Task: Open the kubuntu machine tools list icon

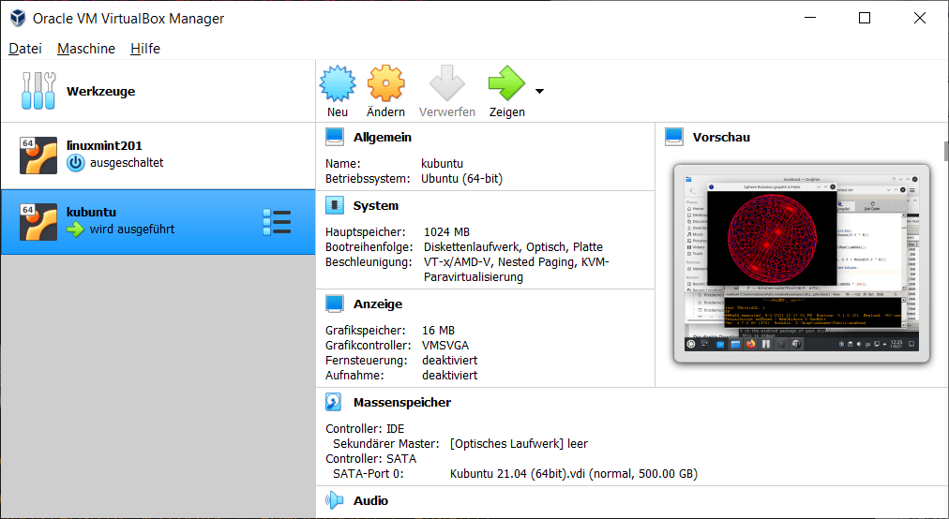Action: click(277, 222)
